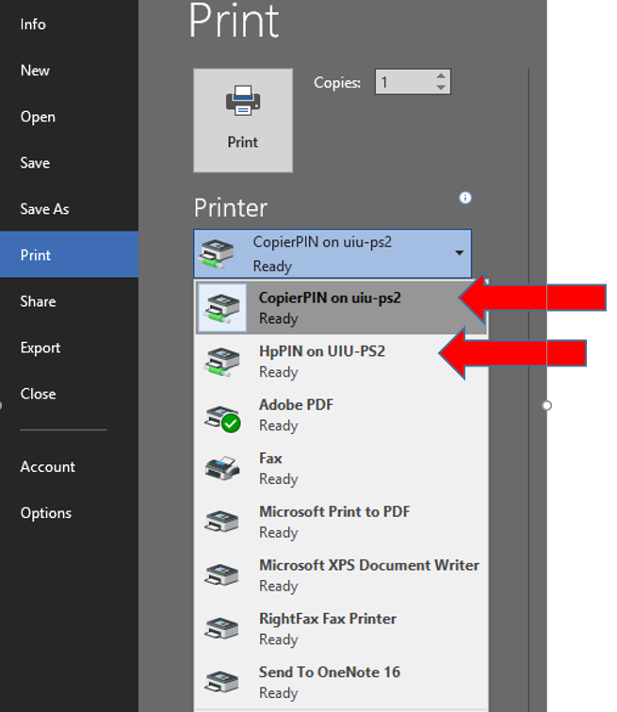This screenshot has height=712, width=617.
Task: Click the printer info icon
Action: (x=464, y=198)
